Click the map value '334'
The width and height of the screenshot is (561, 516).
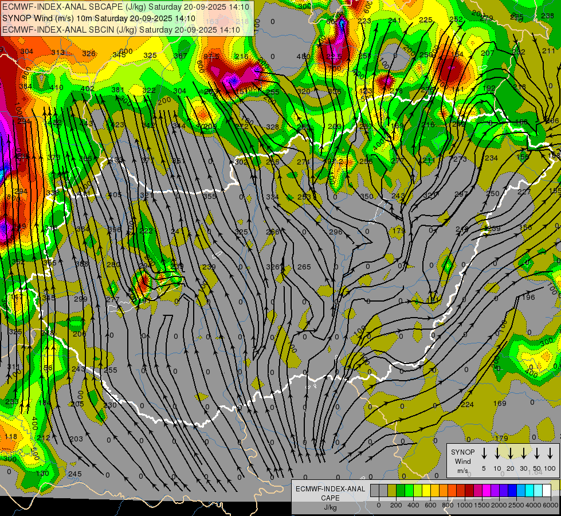tap(273, 197)
